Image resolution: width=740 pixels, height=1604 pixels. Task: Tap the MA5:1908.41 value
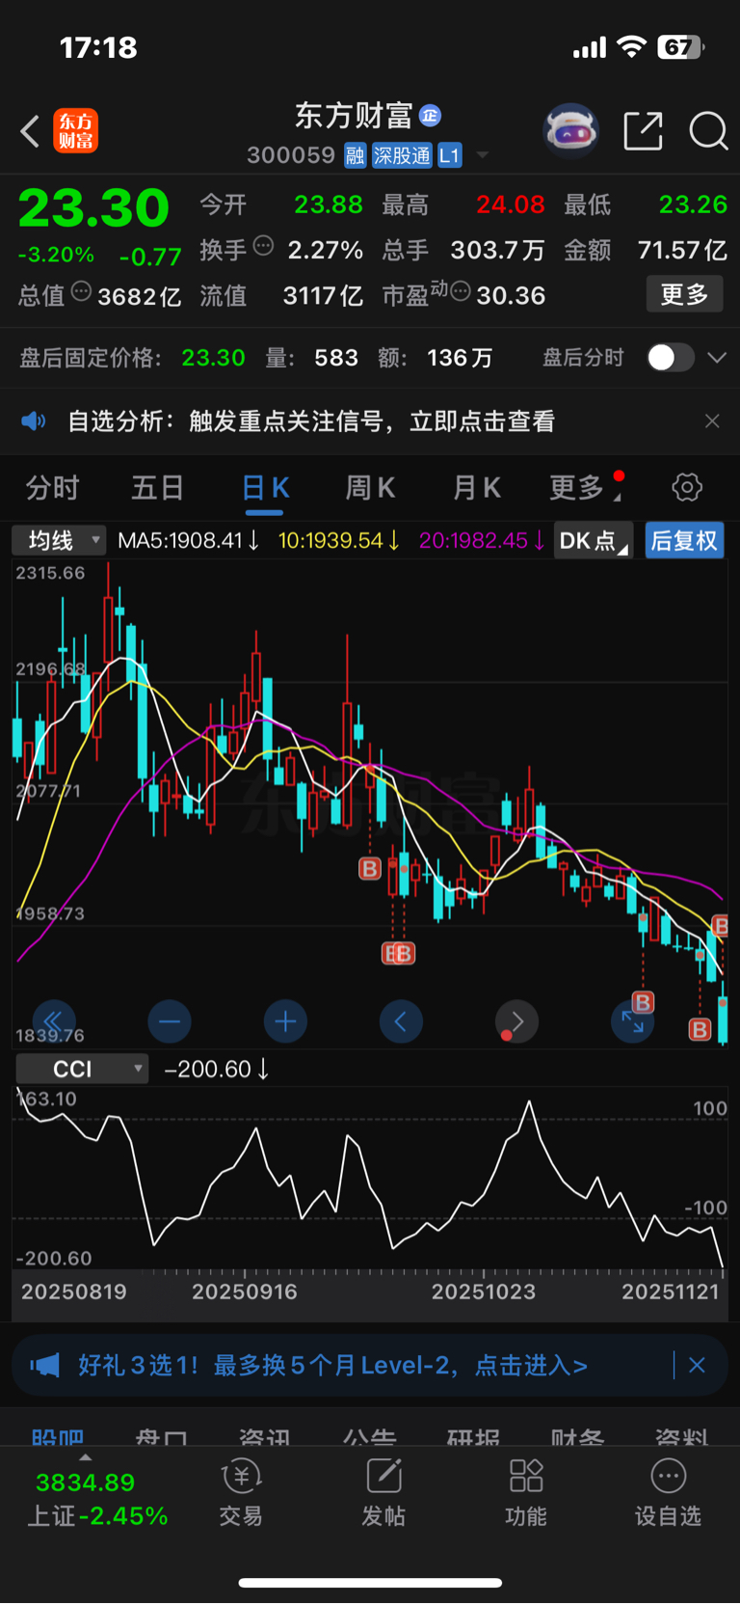click(189, 540)
